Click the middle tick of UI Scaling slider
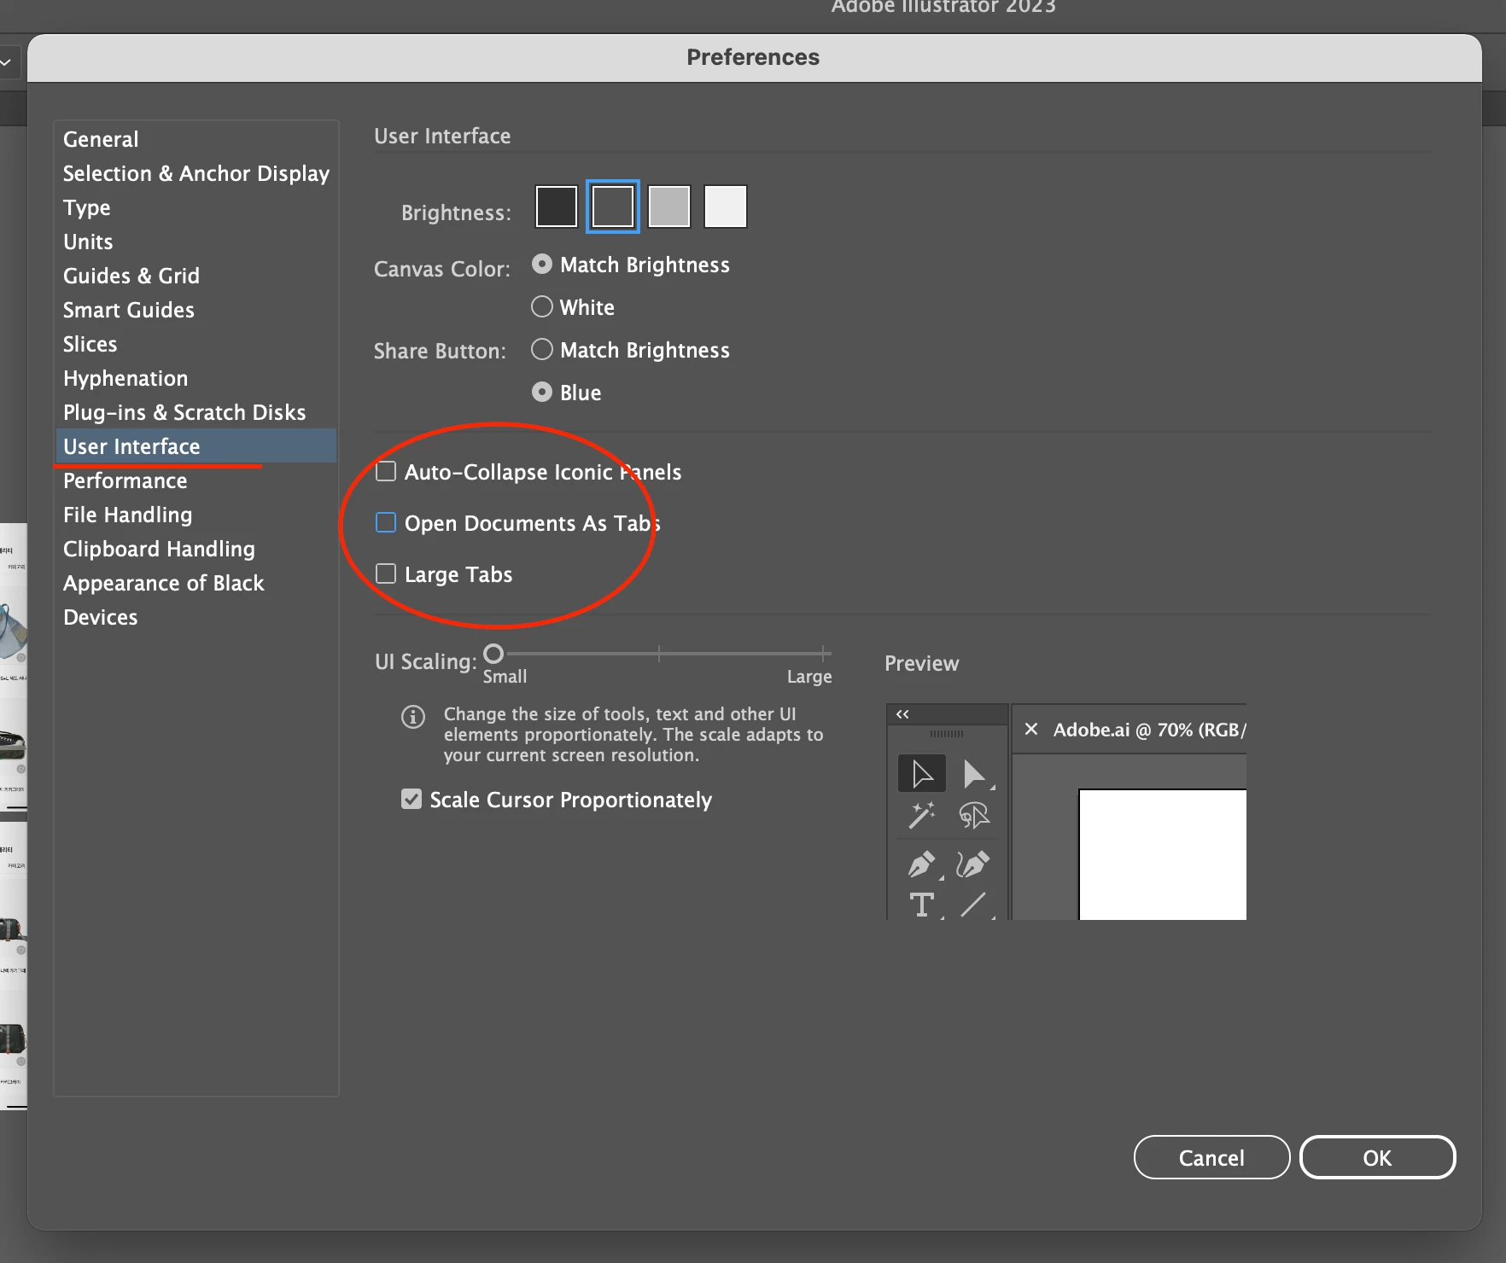1506x1263 pixels. (659, 654)
